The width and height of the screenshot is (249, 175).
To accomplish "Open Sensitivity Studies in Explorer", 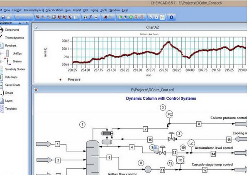I will (15, 69).
